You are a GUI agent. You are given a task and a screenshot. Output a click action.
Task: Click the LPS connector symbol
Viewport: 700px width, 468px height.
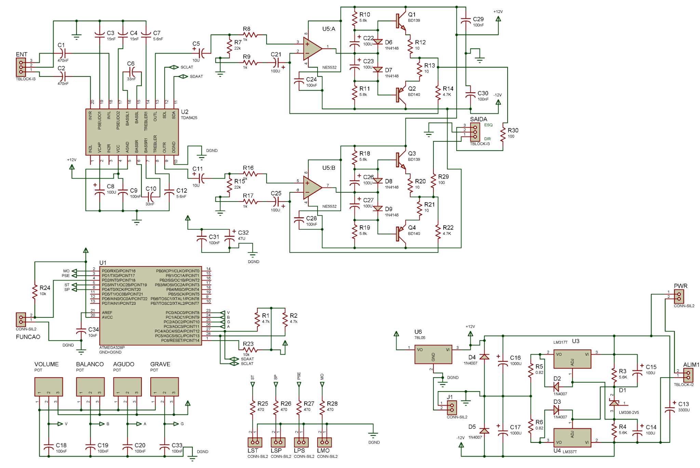[x=301, y=442]
